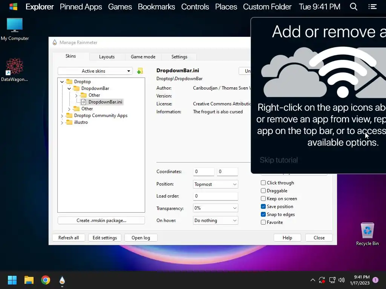Uncheck the Save position checkbox
Image resolution: width=386 pixels, height=289 pixels.
[263, 207]
